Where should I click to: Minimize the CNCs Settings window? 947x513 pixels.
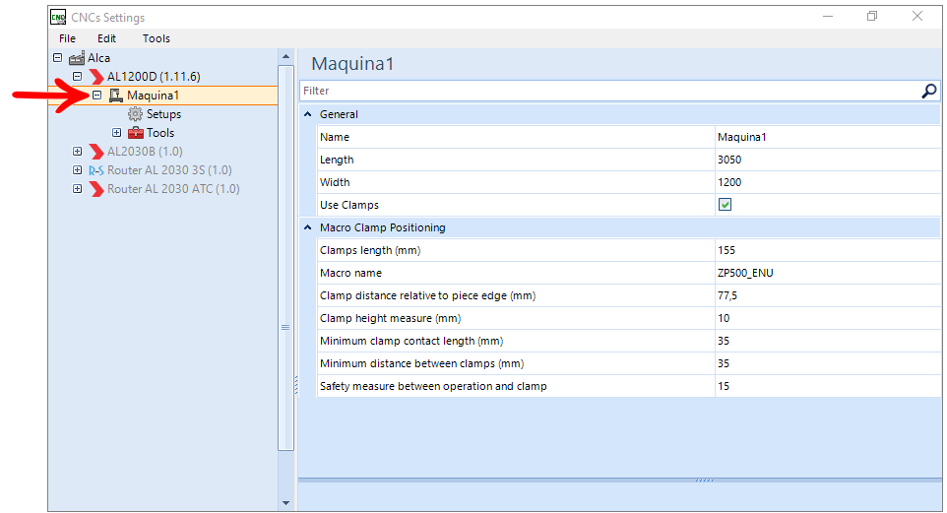pyautogui.click(x=828, y=17)
